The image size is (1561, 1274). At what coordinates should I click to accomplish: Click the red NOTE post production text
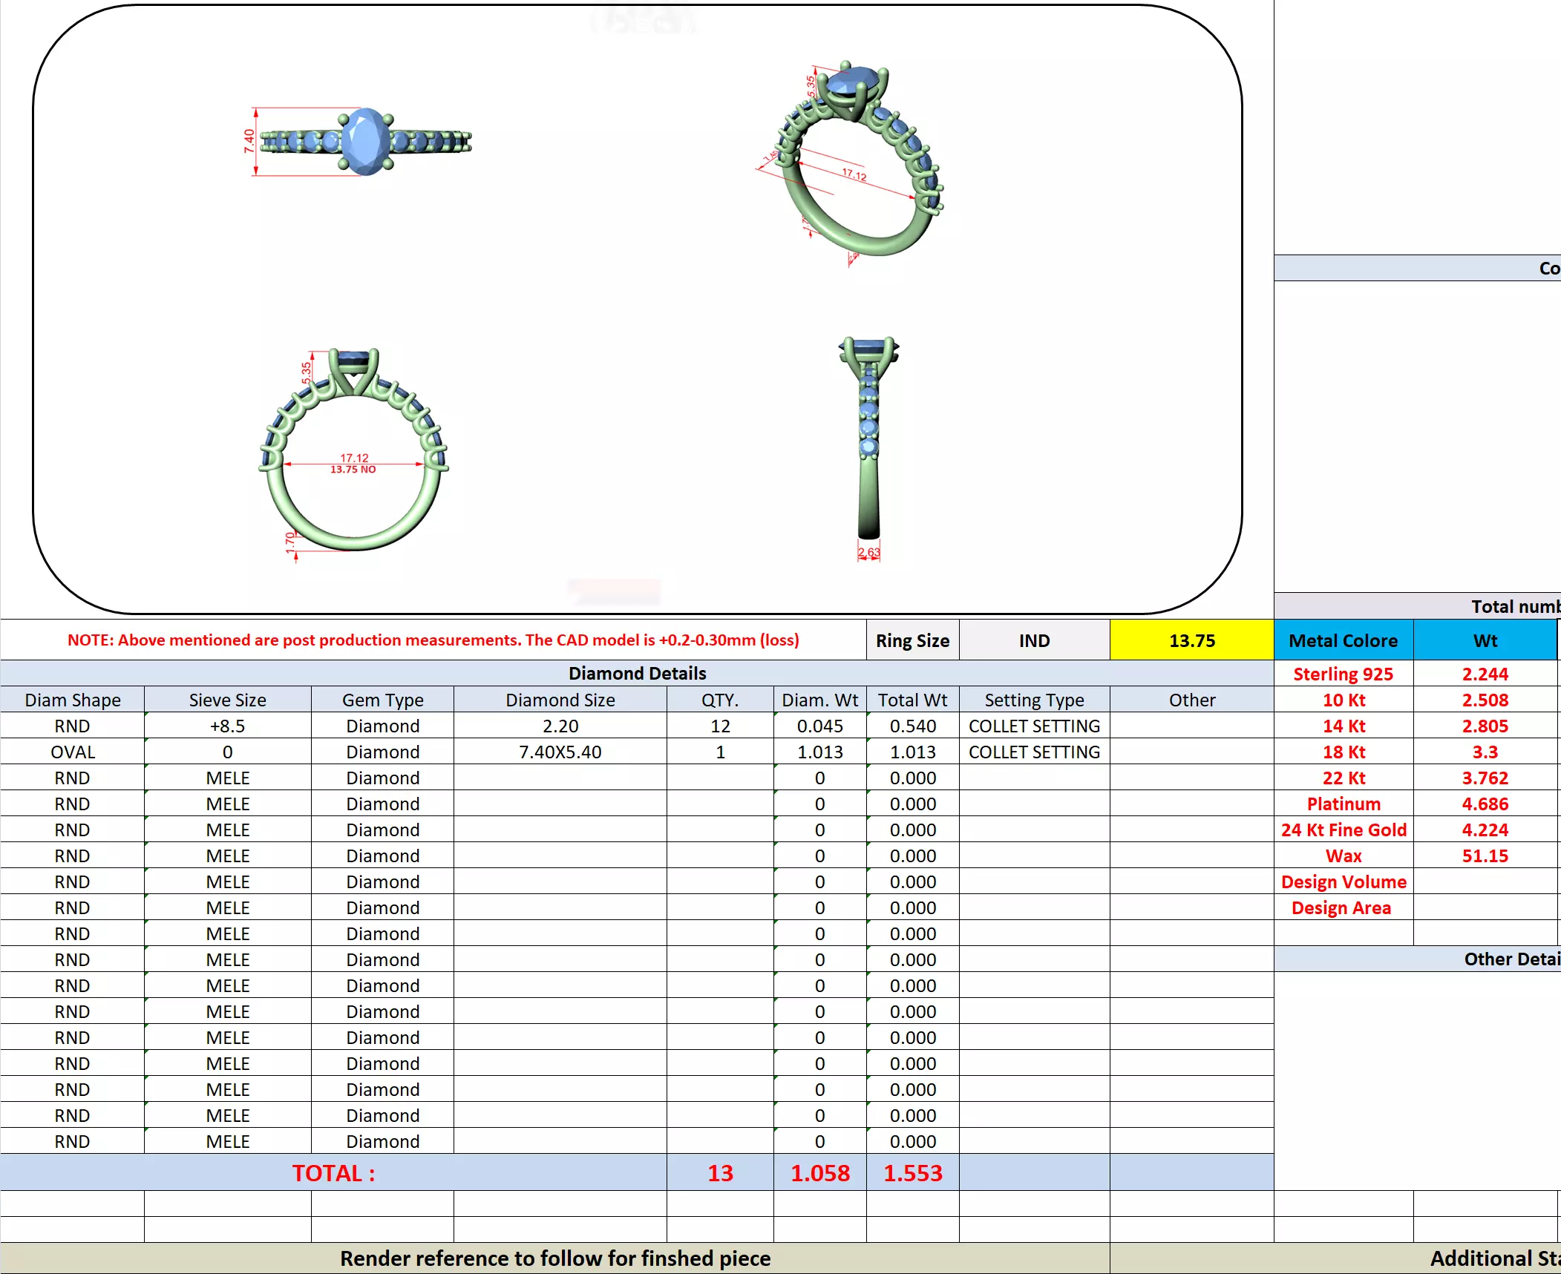(433, 640)
